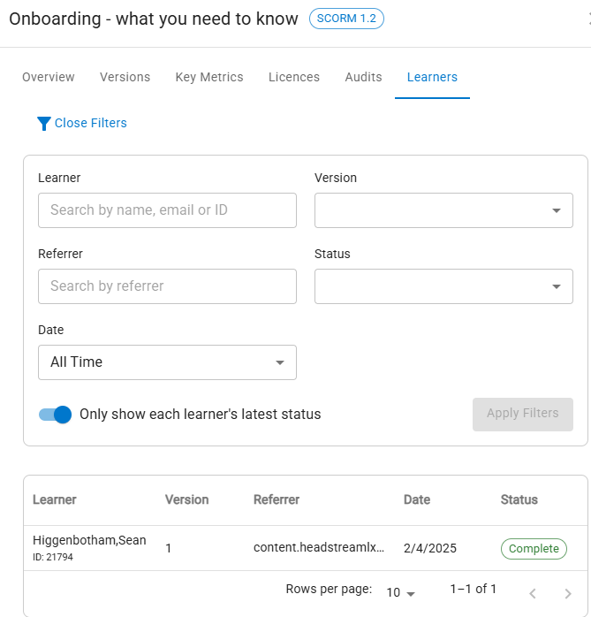Click the previous page chevron
The width and height of the screenshot is (591, 617).
click(x=533, y=593)
